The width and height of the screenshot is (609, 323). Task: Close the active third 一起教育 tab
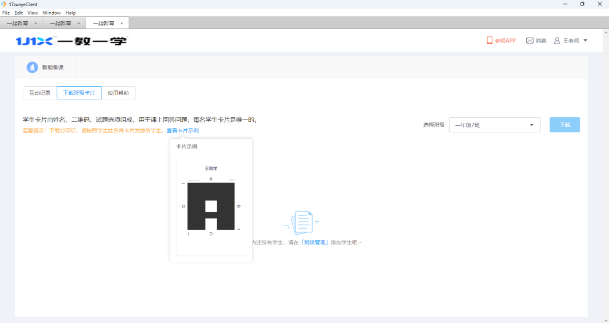click(x=122, y=23)
